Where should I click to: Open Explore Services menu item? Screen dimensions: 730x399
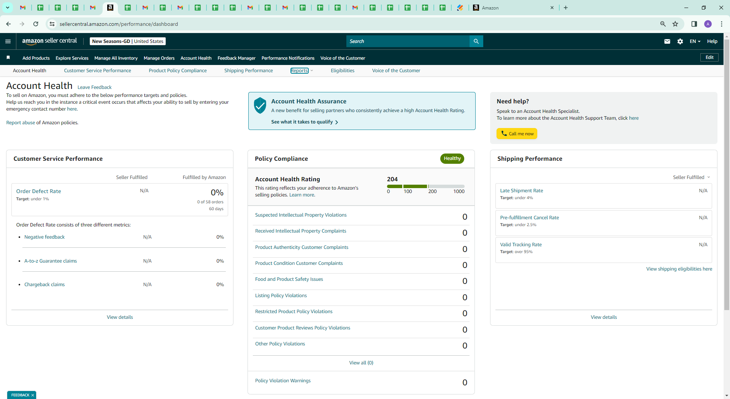(x=72, y=58)
